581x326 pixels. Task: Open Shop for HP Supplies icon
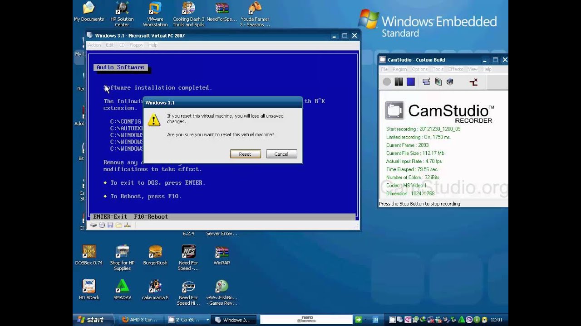click(x=122, y=258)
